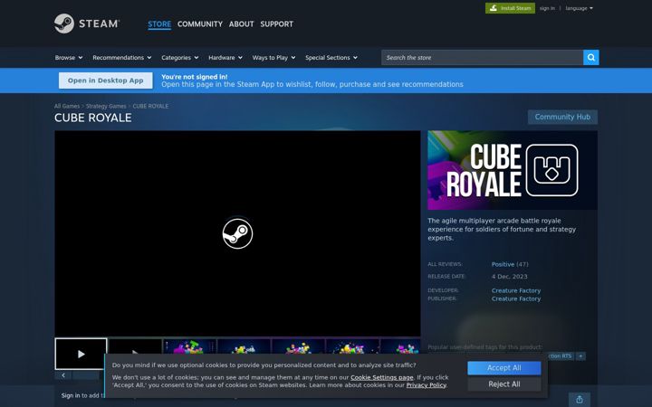Expand the Special Sections menu
Screen dimensions: 652x407
point(331,57)
